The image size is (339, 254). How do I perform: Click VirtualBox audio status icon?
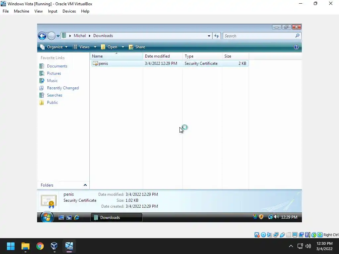(269, 235)
